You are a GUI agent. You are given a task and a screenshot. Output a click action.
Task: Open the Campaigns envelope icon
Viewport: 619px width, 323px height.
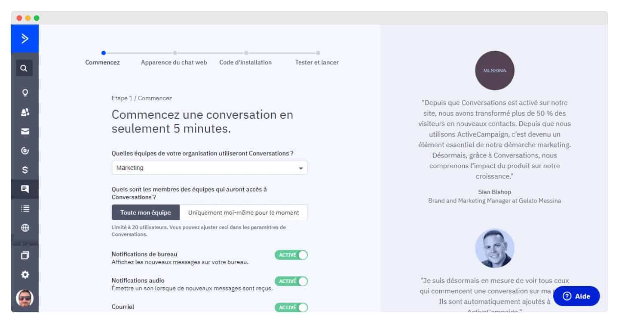click(25, 132)
